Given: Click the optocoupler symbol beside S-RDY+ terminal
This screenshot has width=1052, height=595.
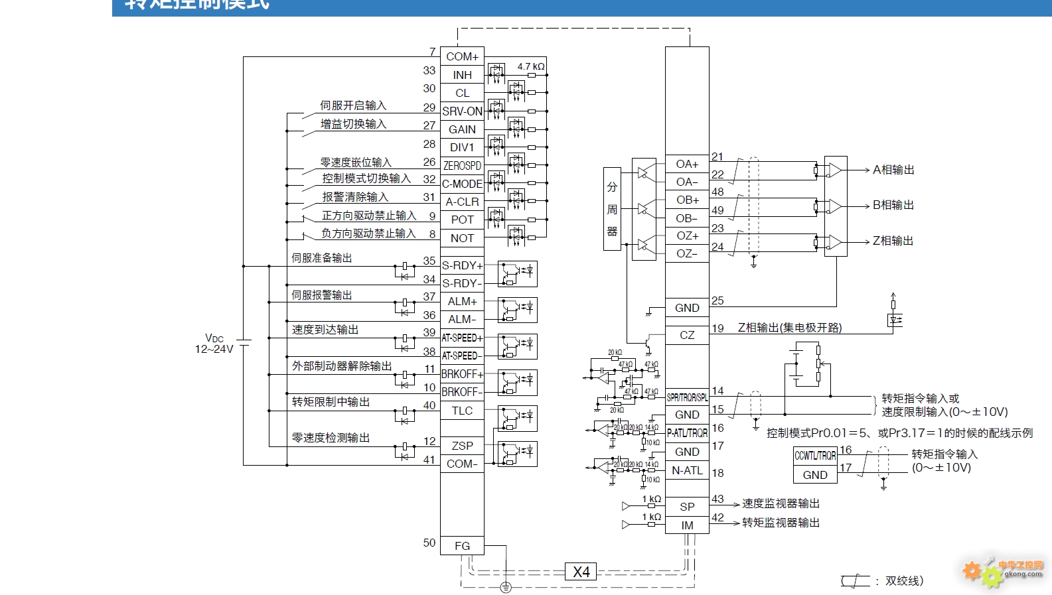Looking at the screenshot, I should [517, 273].
